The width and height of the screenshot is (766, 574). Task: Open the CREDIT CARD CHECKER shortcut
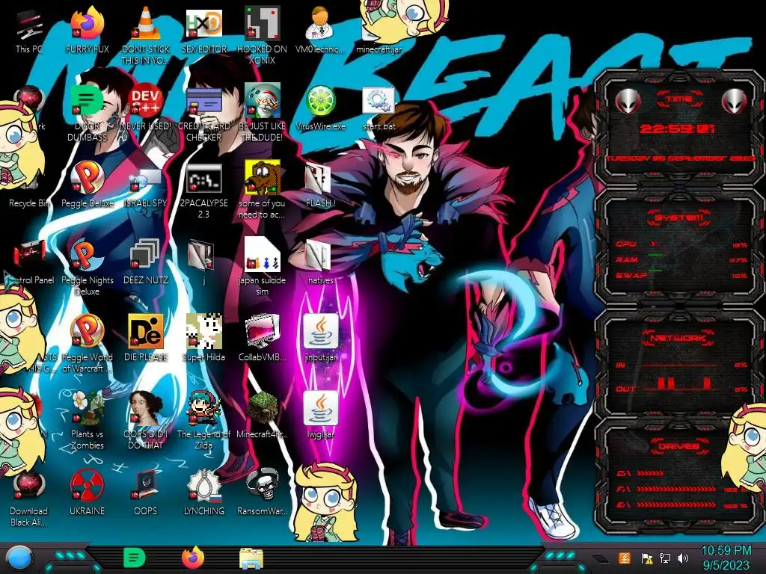203,114
